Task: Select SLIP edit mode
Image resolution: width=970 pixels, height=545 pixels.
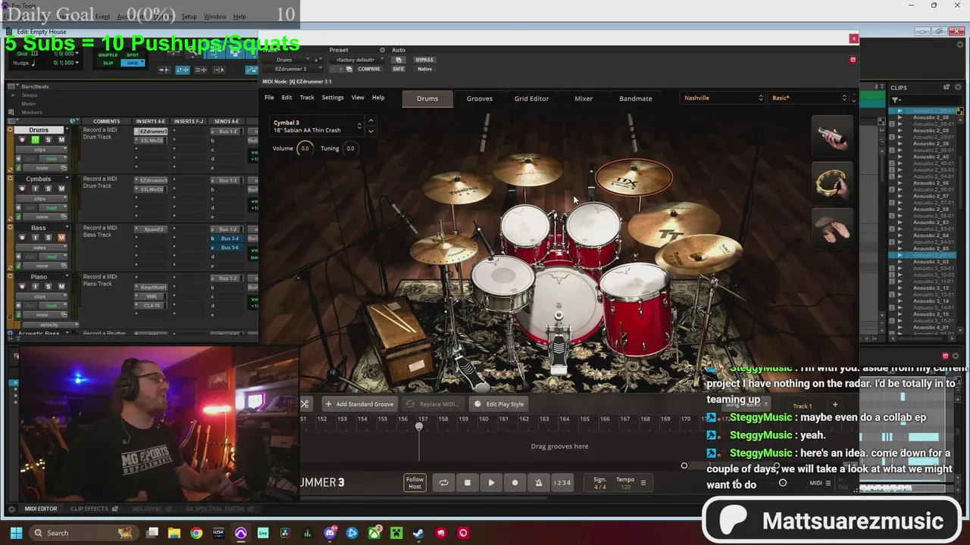Action: click(x=108, y=63)
